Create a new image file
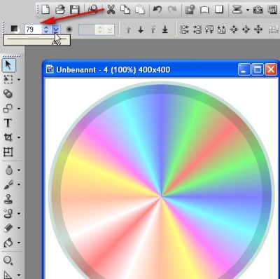 tap(45, 10)
